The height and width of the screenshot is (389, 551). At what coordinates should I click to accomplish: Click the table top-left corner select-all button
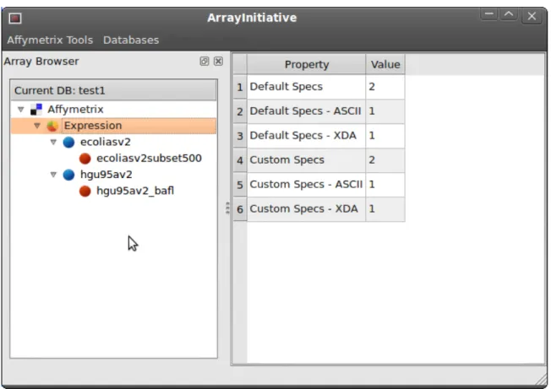(240, 64)
